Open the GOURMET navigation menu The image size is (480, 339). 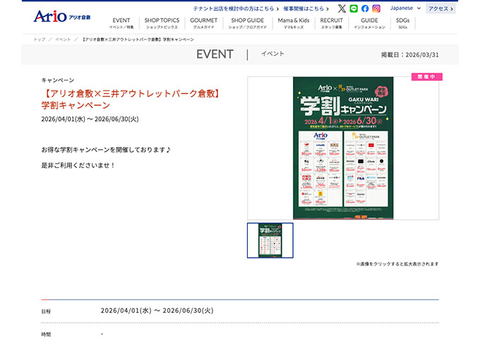pos(204,23)
